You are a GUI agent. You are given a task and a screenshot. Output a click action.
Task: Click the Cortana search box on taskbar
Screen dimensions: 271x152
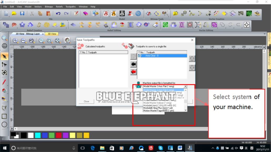[43, 148]
